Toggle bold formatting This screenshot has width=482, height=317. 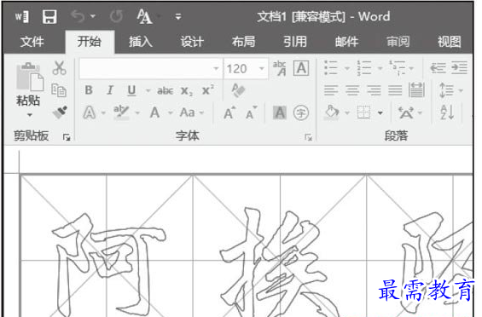click(89, 90)
